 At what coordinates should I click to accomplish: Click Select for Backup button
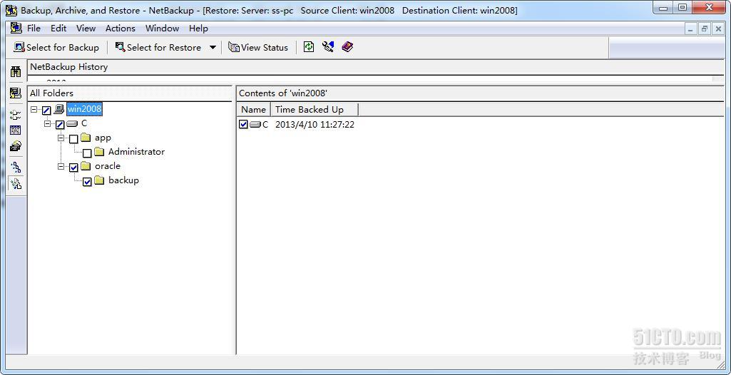point(56,47)
